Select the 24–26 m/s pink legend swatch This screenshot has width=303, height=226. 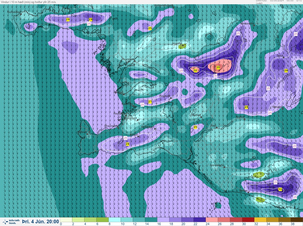211,220
